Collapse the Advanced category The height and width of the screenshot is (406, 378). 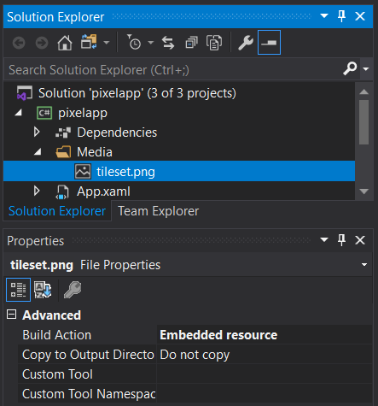[x=12, y=315]
